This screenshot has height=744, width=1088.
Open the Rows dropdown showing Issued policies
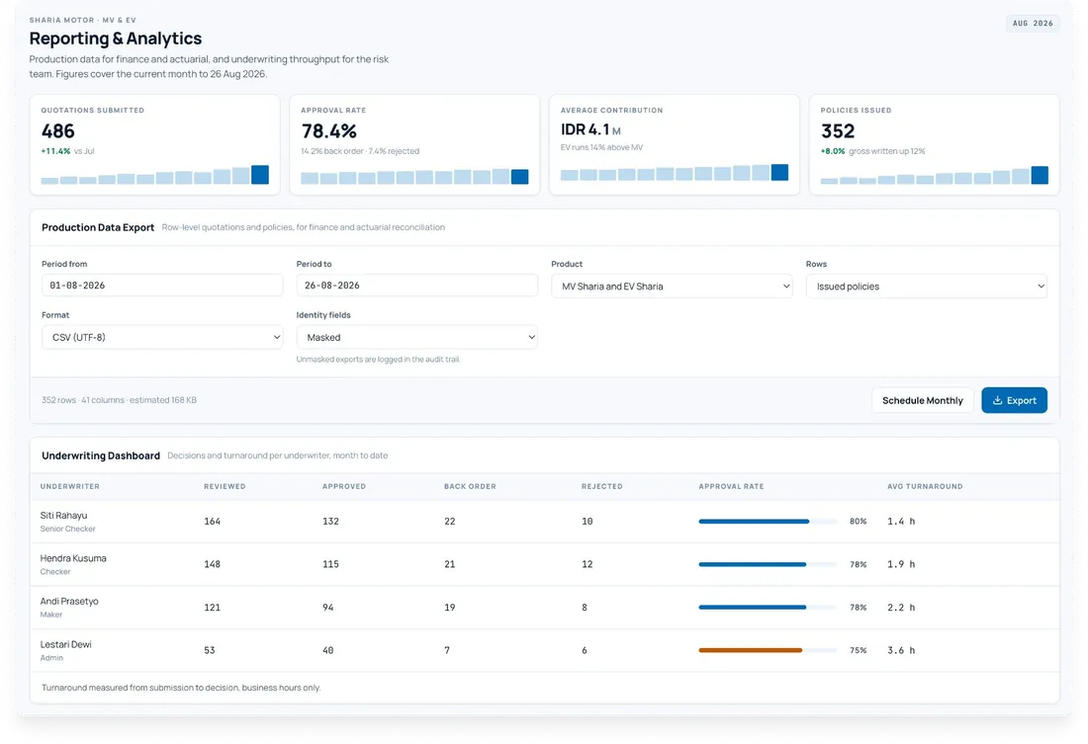(927, 287)
